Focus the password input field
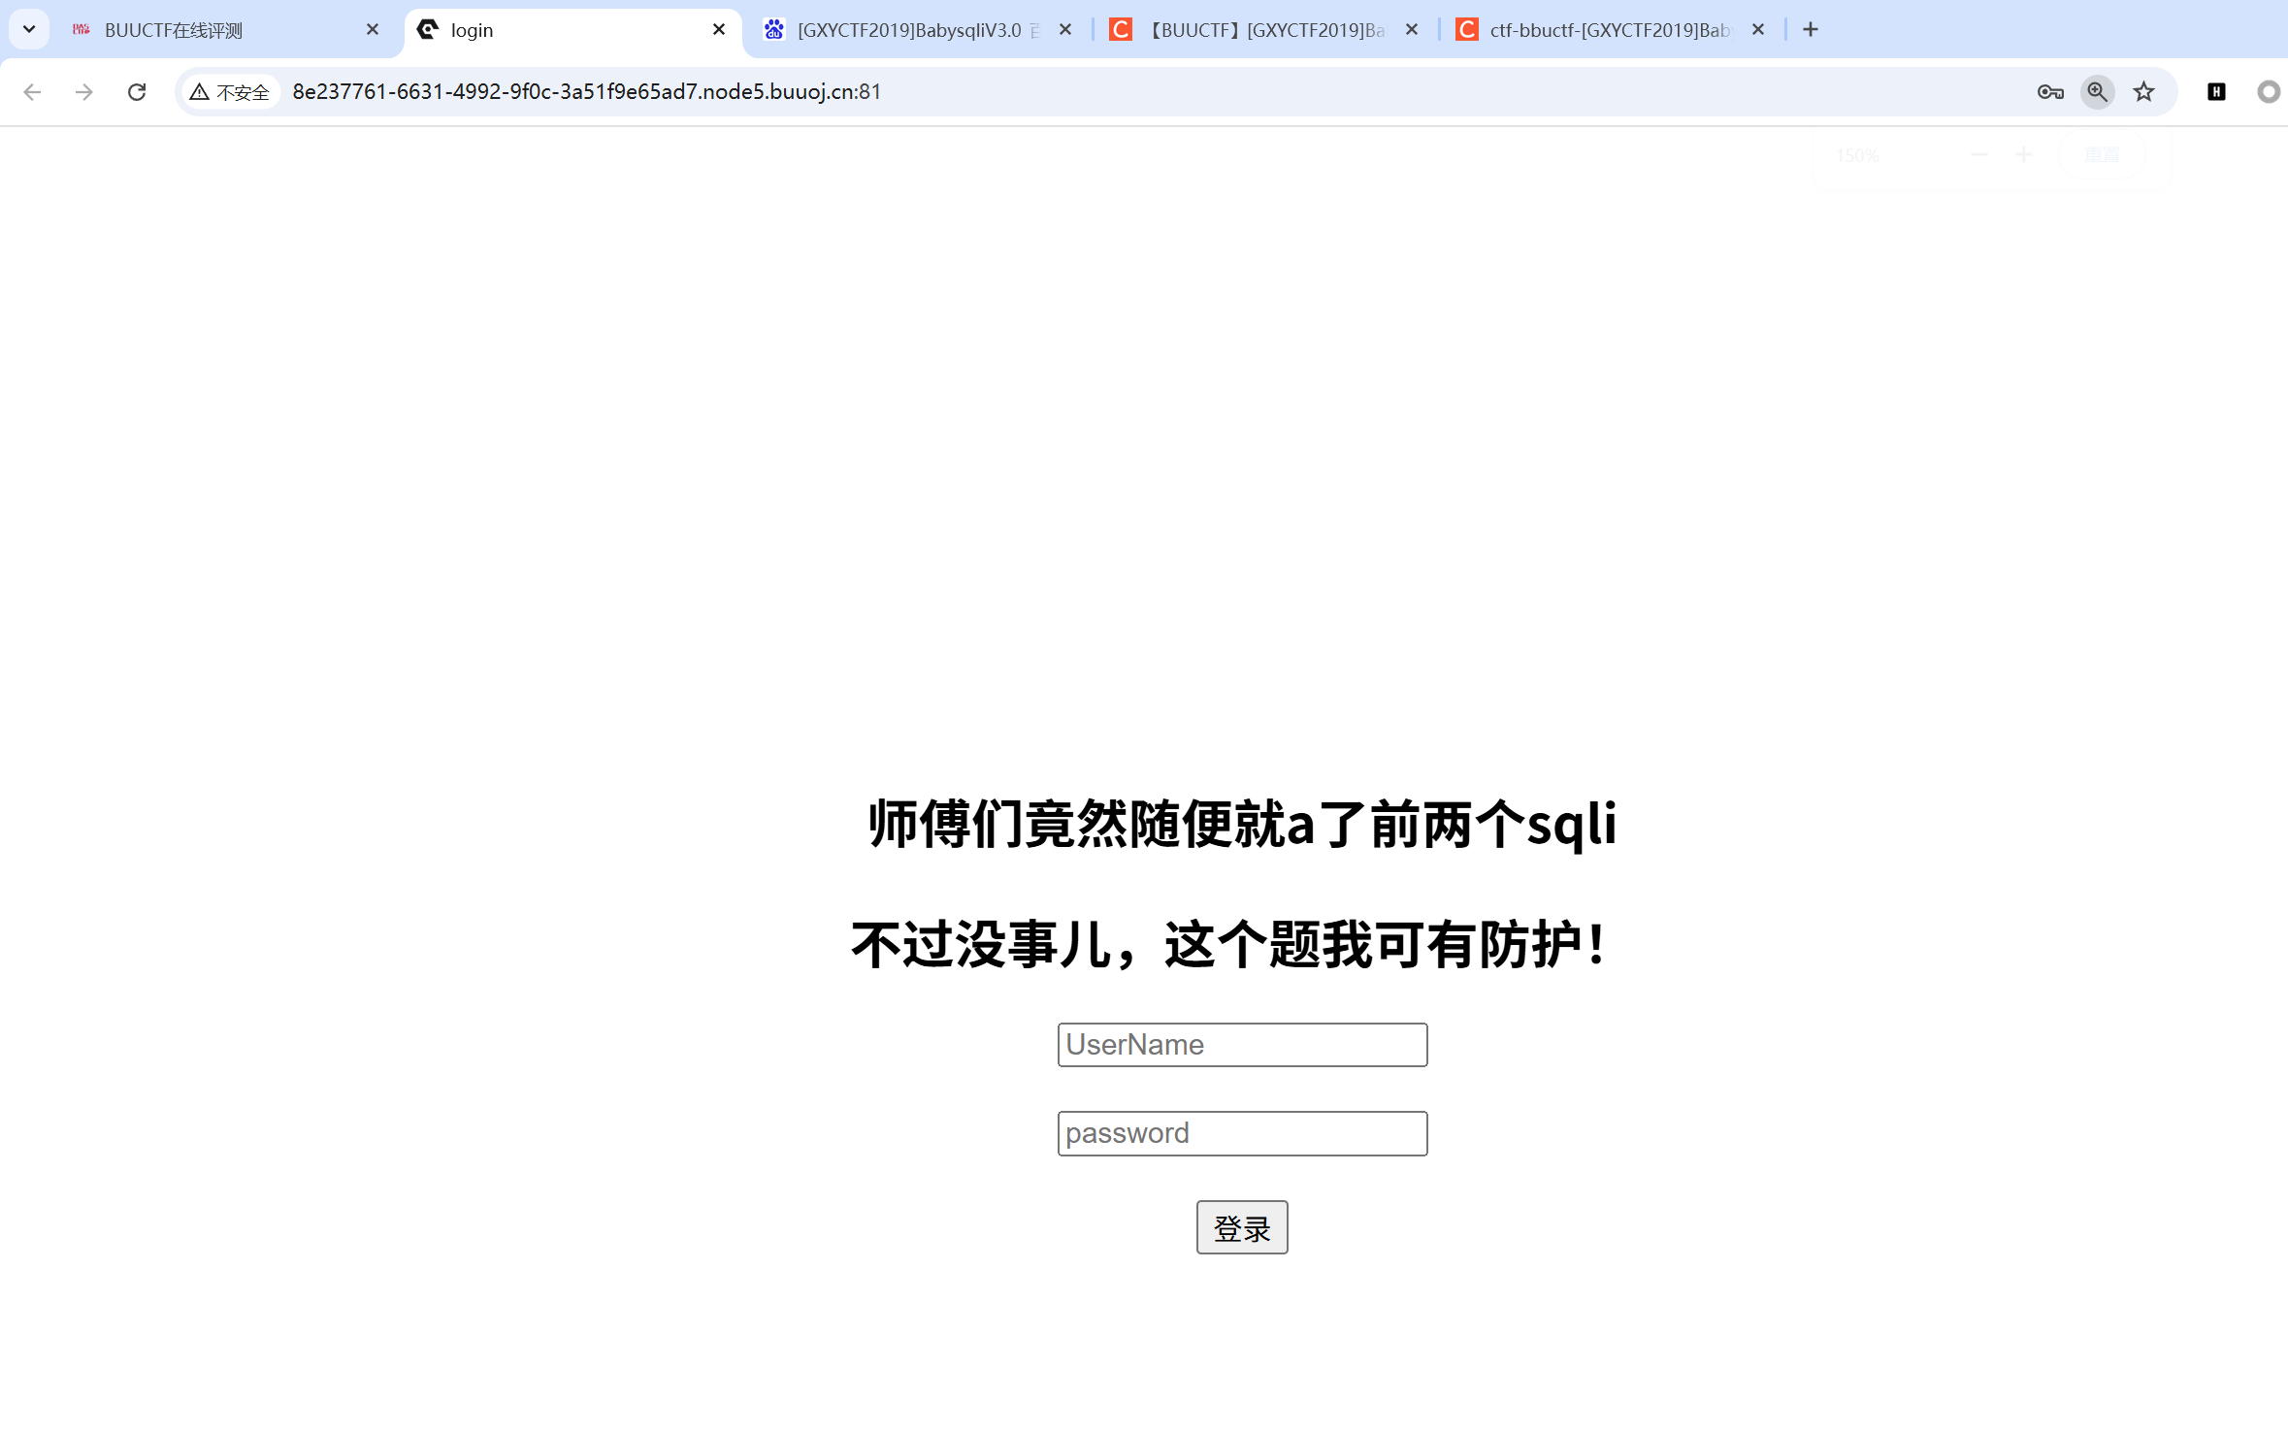The height and width of the screenshot is (1432, 2288). 1241,1132
